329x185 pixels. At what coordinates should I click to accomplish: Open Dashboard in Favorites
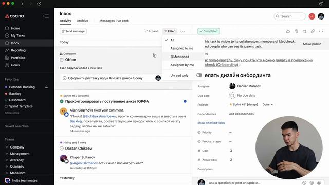15,100
